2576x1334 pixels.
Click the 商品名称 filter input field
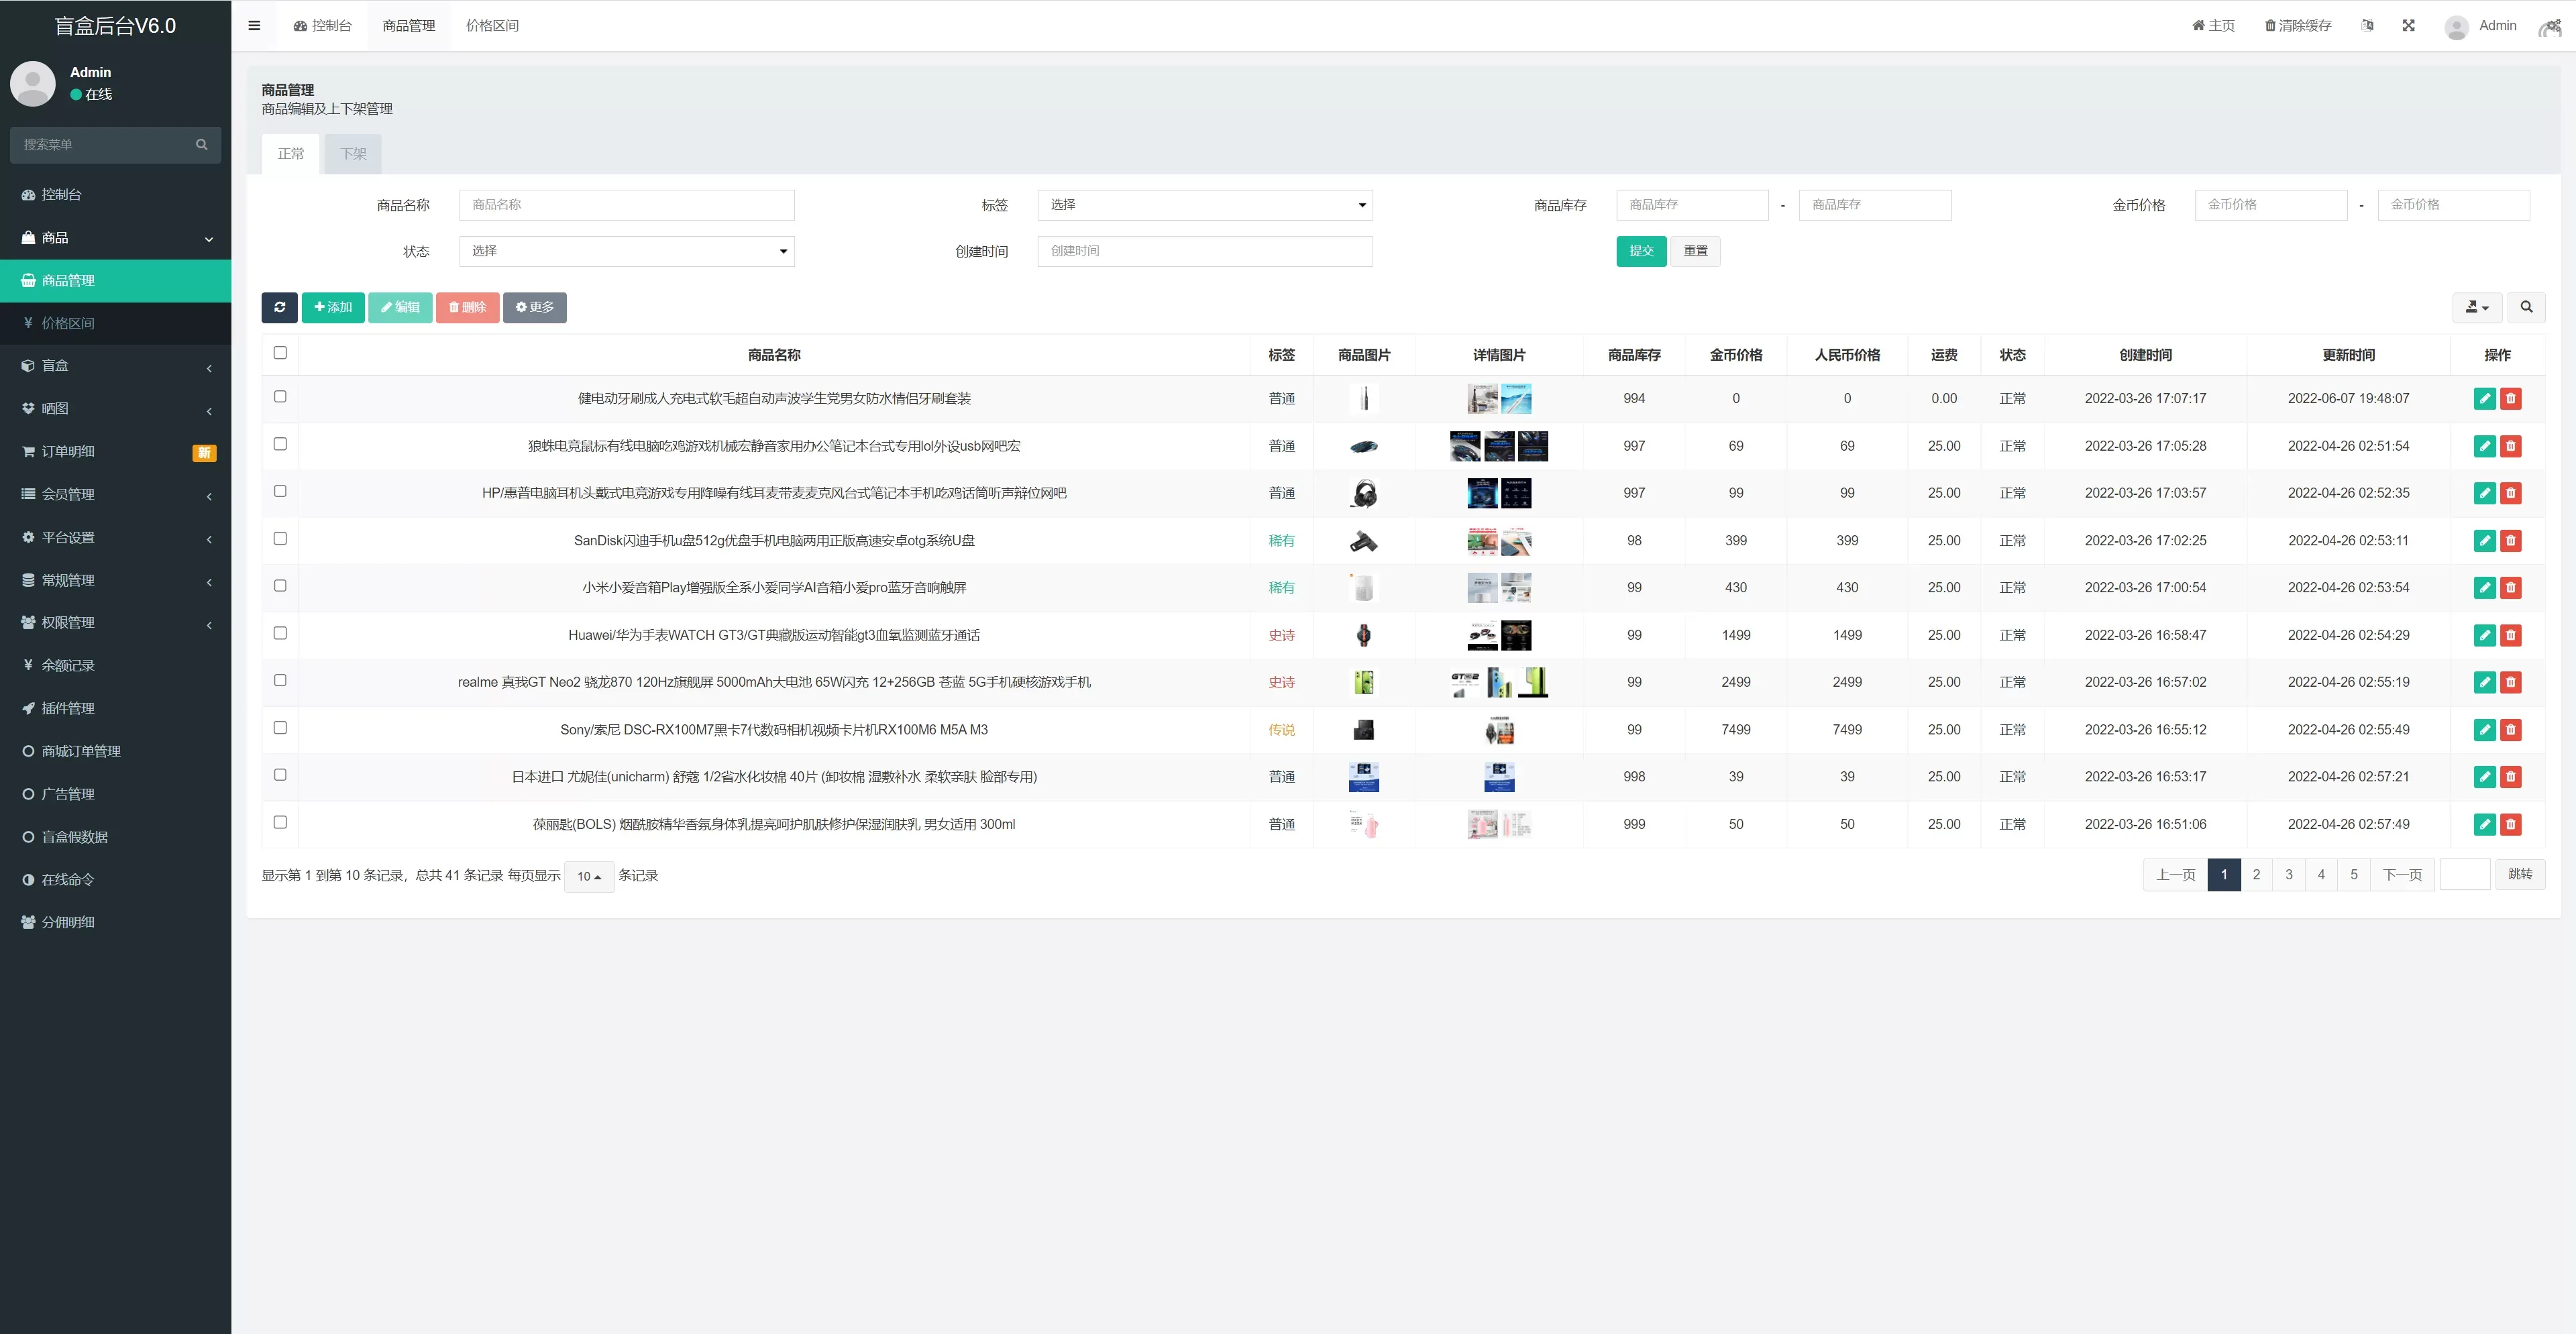pyautogui.click(x=626, y=205)
